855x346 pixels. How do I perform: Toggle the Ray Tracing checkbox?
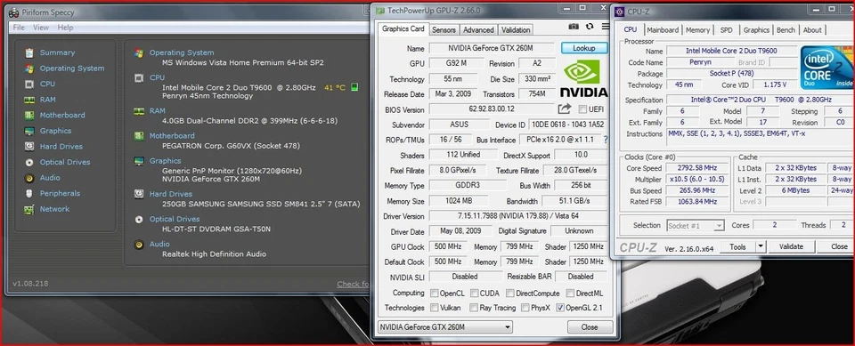(x=475, y=308)
